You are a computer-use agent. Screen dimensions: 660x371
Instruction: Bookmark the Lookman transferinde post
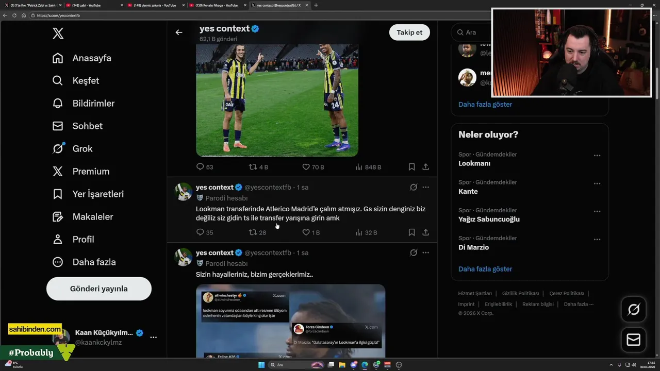[x=411, y=232]
